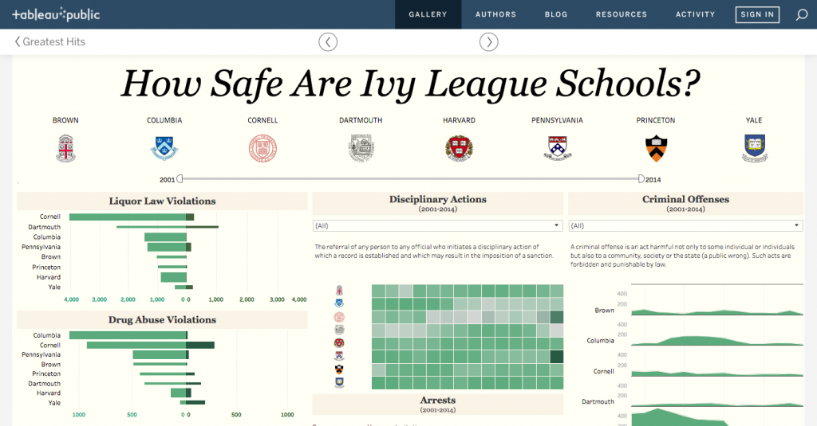This screenshot has width=817, height=426.
Task: Open the Authors menu tab
Action: coord(495,14)
